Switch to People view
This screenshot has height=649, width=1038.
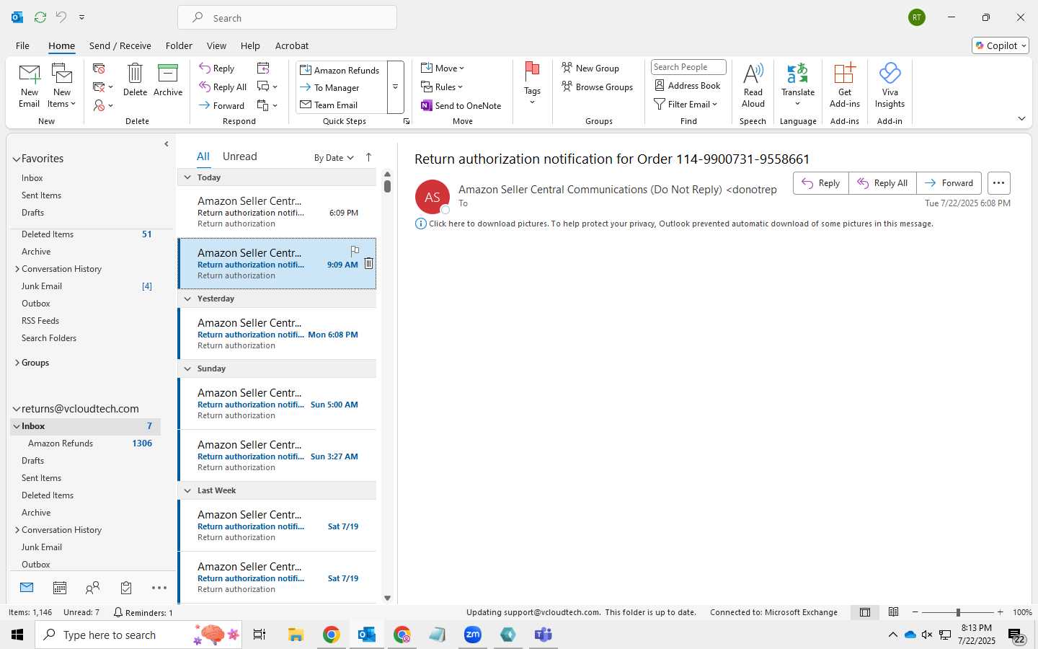click(92, 588)
